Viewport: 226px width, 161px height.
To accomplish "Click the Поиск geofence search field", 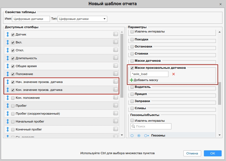I will click(x=151, y=126).
